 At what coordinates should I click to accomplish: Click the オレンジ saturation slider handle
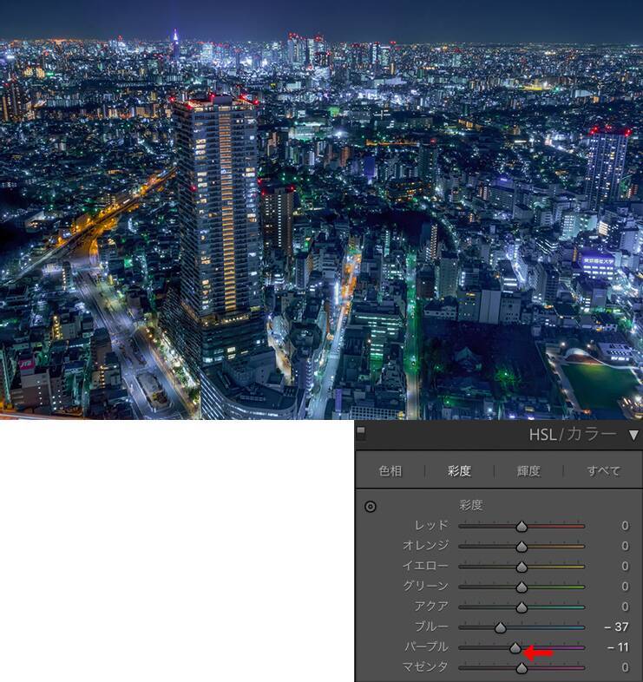pos(522,547)
